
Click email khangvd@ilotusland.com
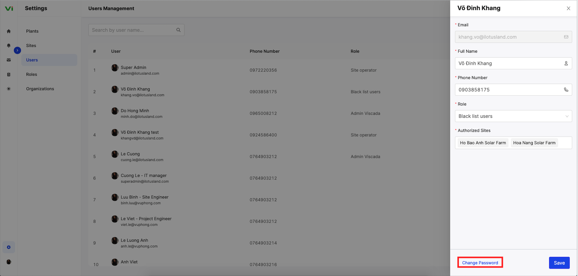142,138
